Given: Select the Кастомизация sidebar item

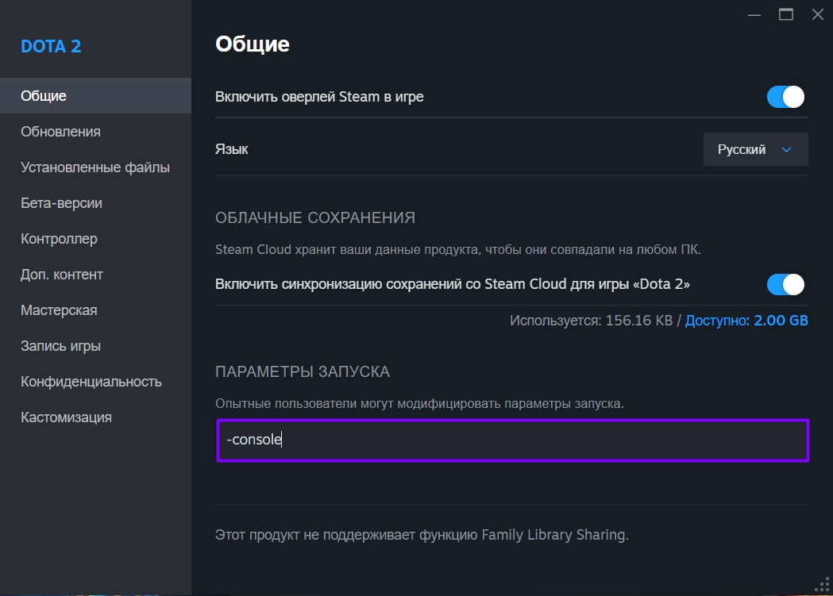Looking at the screenshot, I should pos(66,417).
